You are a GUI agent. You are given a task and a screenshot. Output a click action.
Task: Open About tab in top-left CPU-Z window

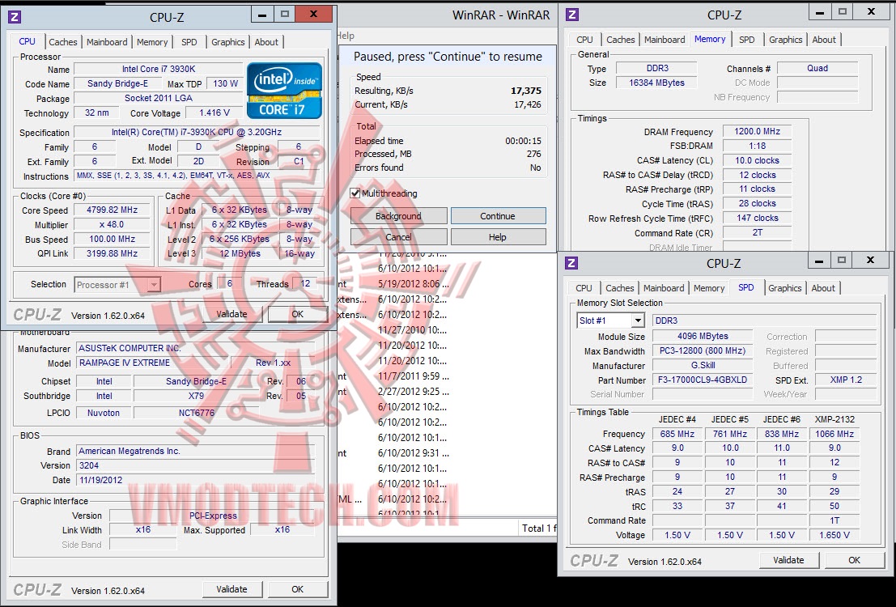266,42
